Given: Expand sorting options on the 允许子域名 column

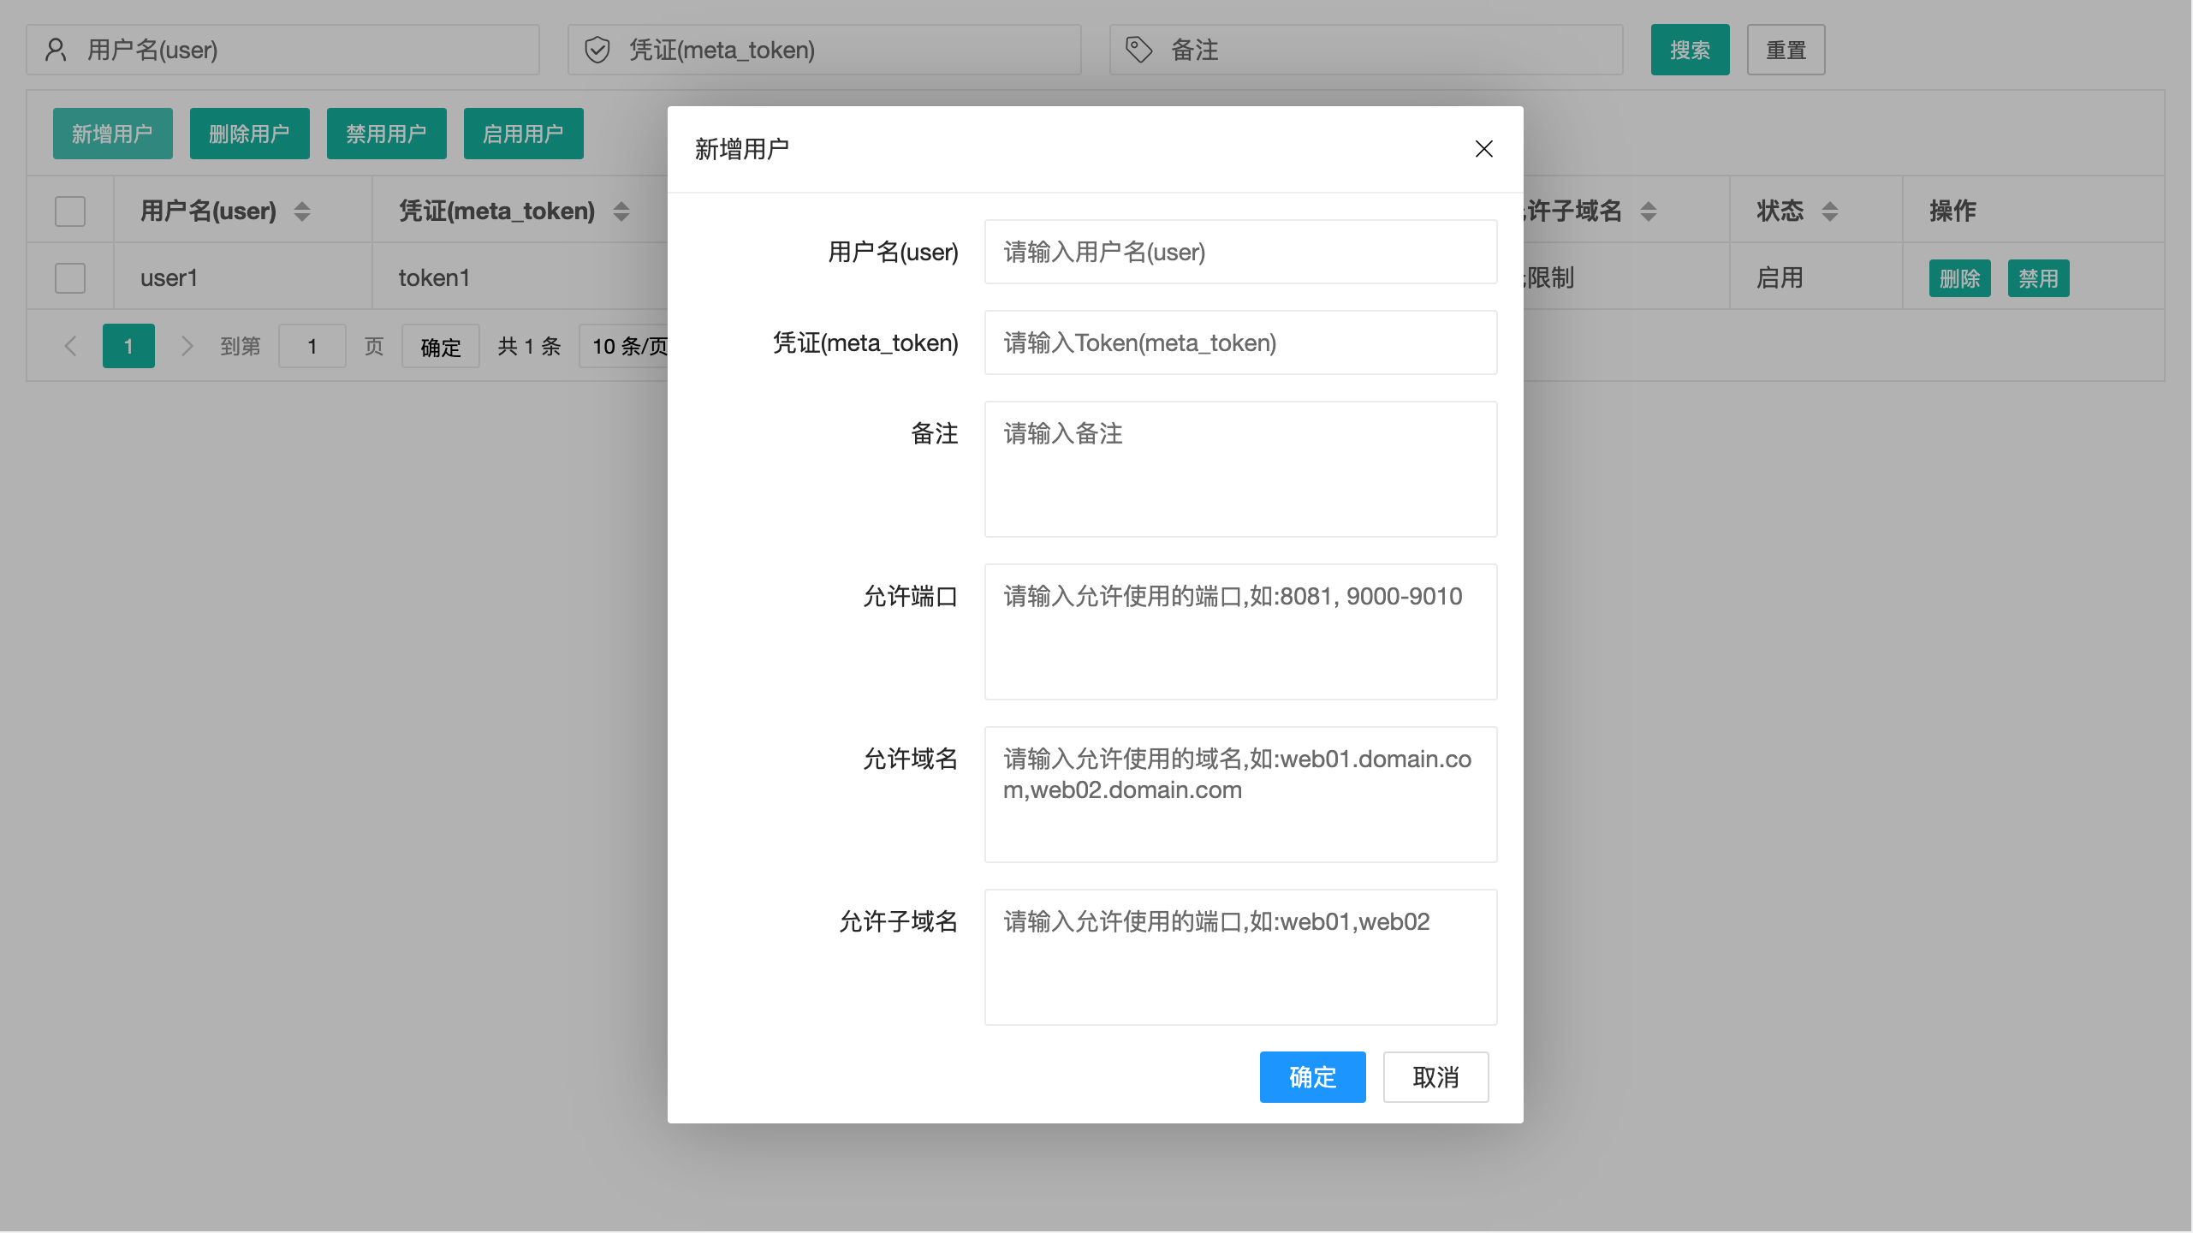Looking at the screenshot, I should [1648, 211].
